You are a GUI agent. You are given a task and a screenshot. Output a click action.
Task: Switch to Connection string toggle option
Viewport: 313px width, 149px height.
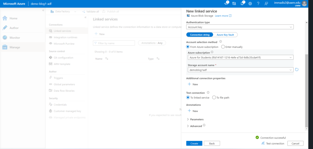click(x=200, y=35)
